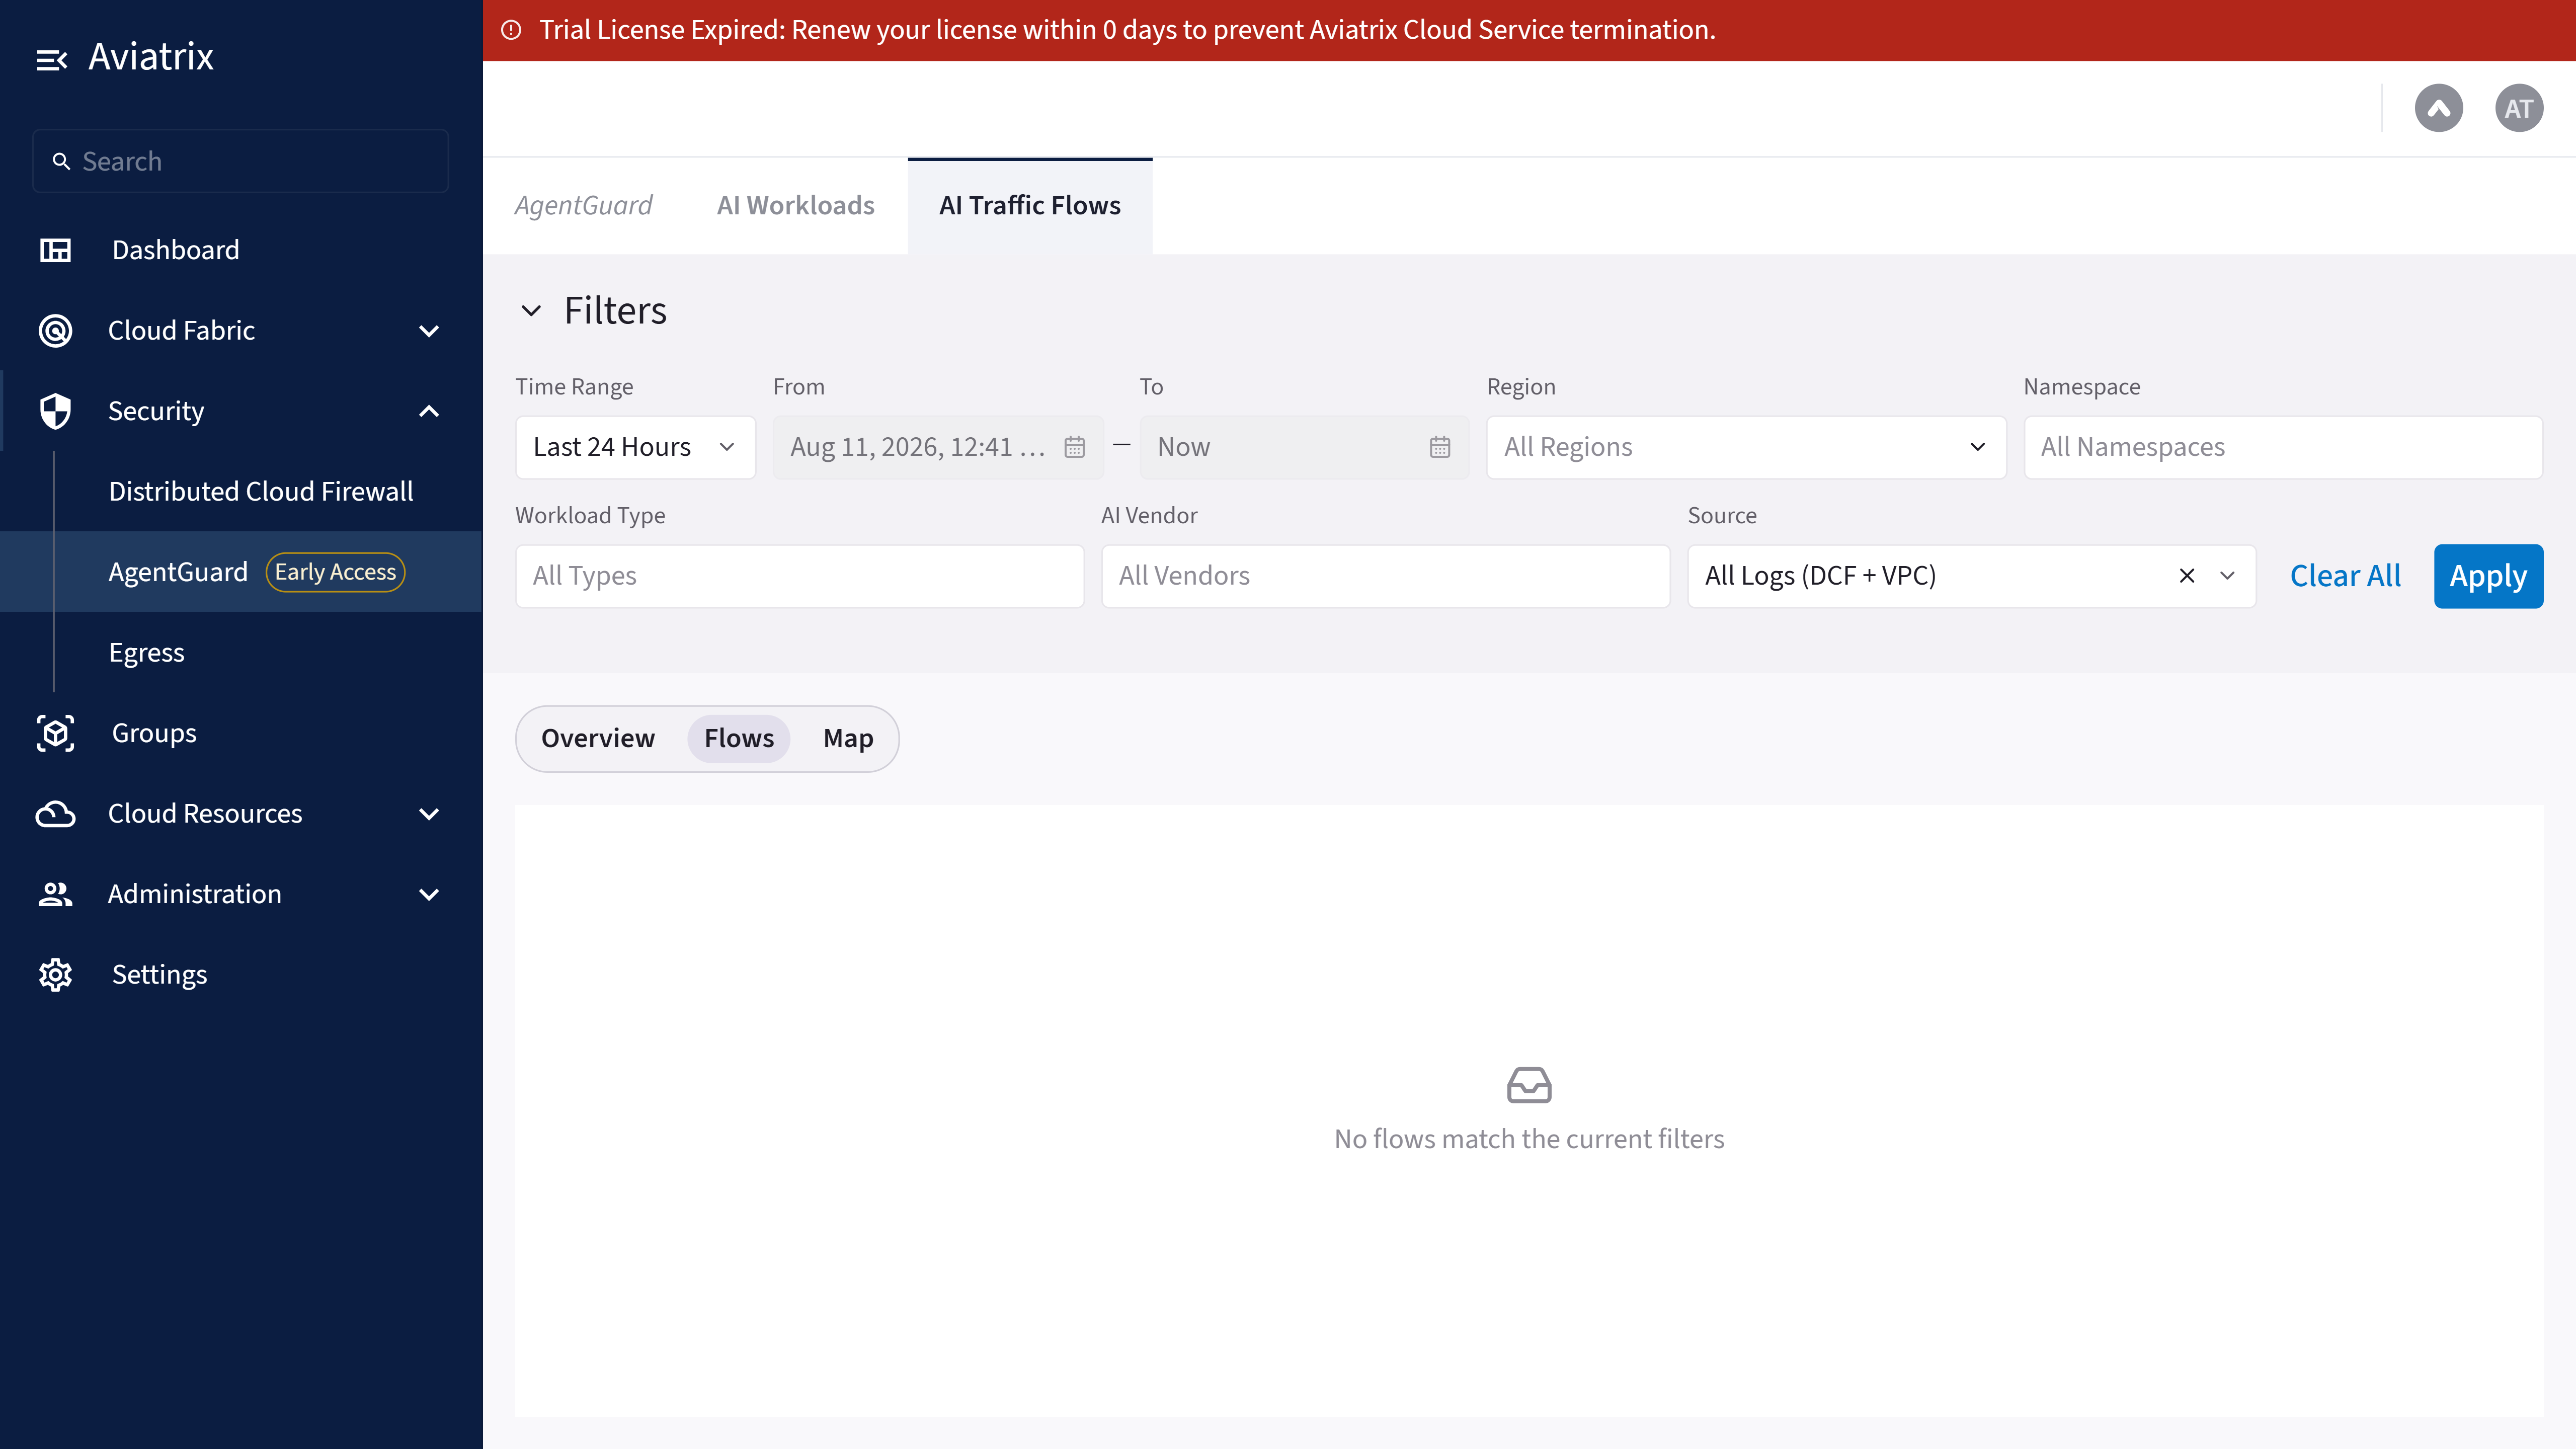
Task: Expand Cloud Resources chevron
Action: 429,814
